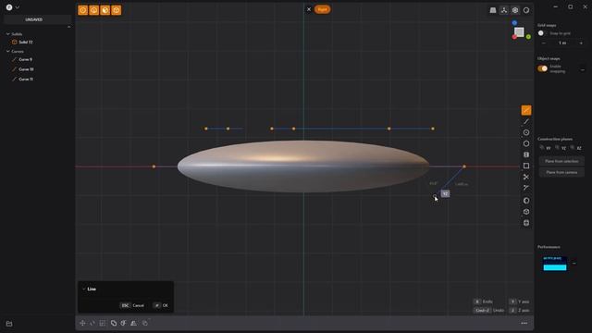Click the Undo shortcut hint

[489, 311]
